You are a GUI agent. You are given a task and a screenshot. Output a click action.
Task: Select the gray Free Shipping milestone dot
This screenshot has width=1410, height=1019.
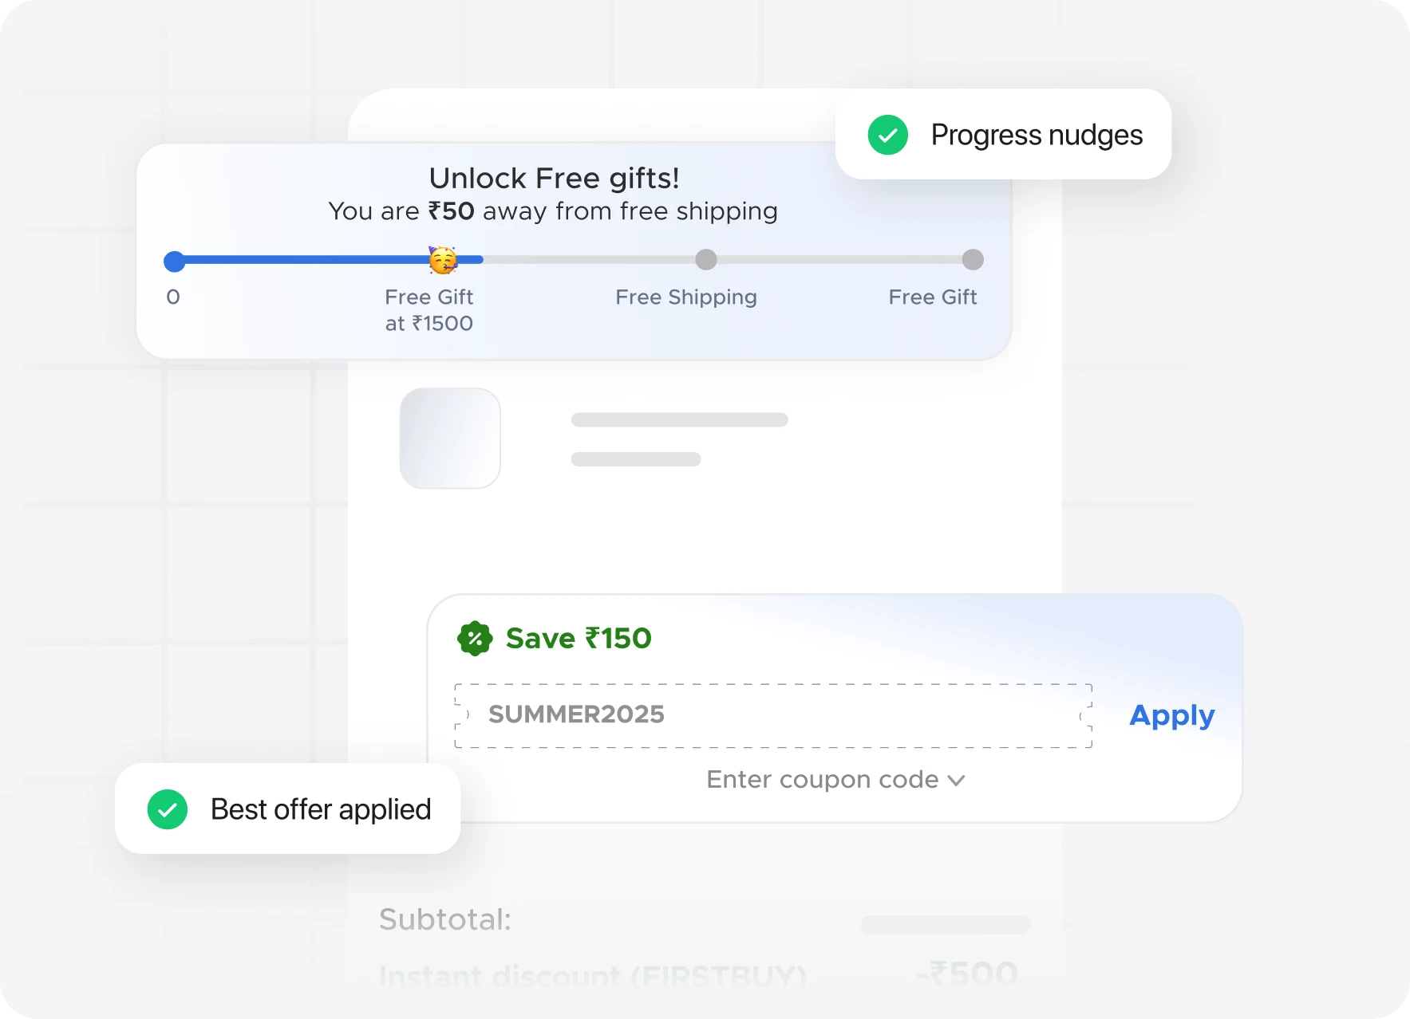(x=706, y=260)
